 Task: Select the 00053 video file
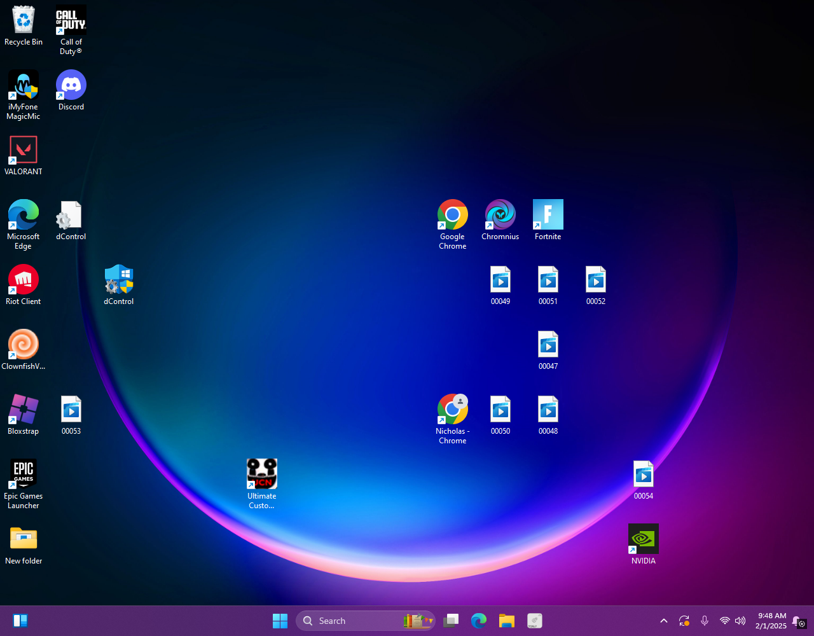(x=71, y=415)
